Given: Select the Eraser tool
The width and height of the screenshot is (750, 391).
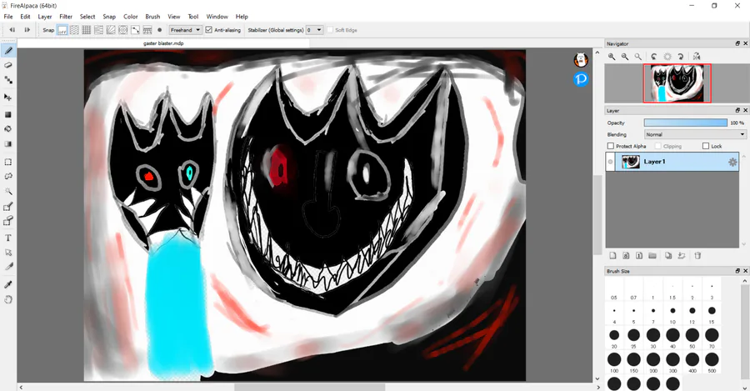Looking at the screenshot, I should coord(8,65).
